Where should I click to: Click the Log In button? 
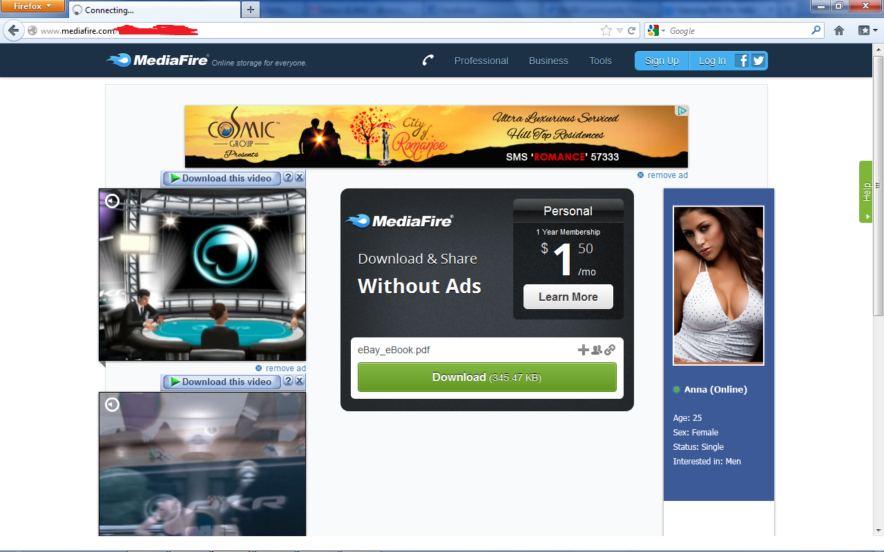(712, 61)
